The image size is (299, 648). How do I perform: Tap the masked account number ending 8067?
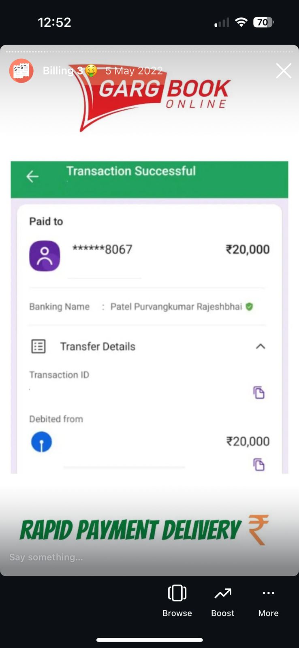(102, 249)
